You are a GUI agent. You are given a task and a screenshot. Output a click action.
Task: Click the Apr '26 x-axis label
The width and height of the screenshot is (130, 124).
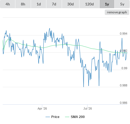pos(42,108)
